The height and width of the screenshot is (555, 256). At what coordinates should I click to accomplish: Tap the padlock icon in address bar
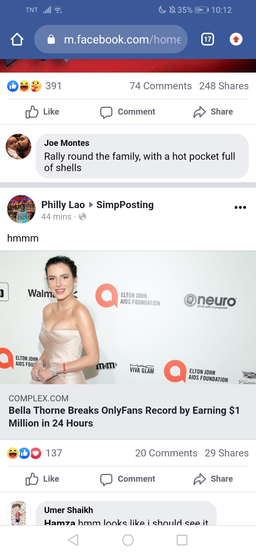pyautogui.click(x=52, y=39)
